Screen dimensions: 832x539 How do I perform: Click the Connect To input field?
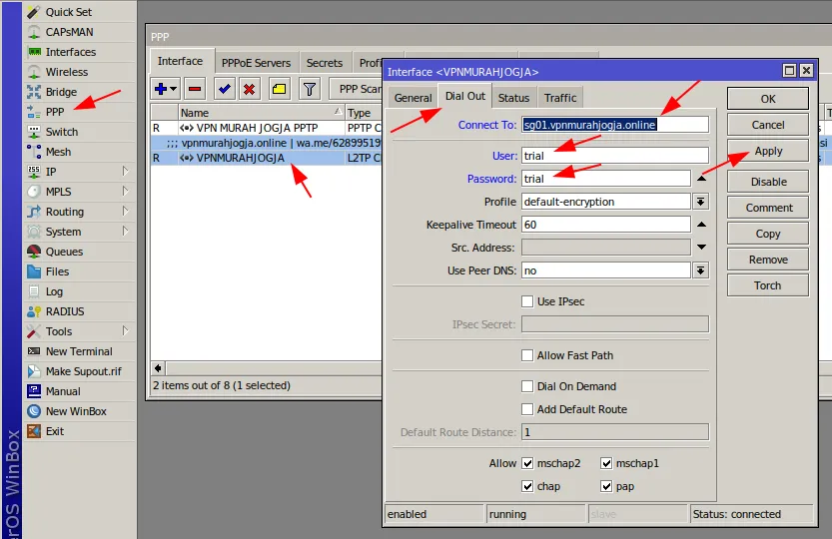coord(615,125)
